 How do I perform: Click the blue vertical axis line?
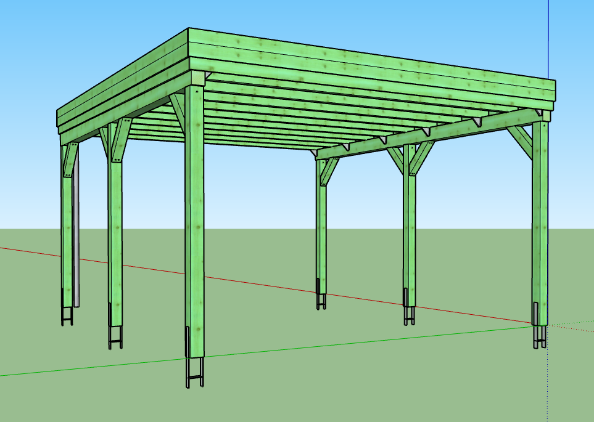point(548,37)
